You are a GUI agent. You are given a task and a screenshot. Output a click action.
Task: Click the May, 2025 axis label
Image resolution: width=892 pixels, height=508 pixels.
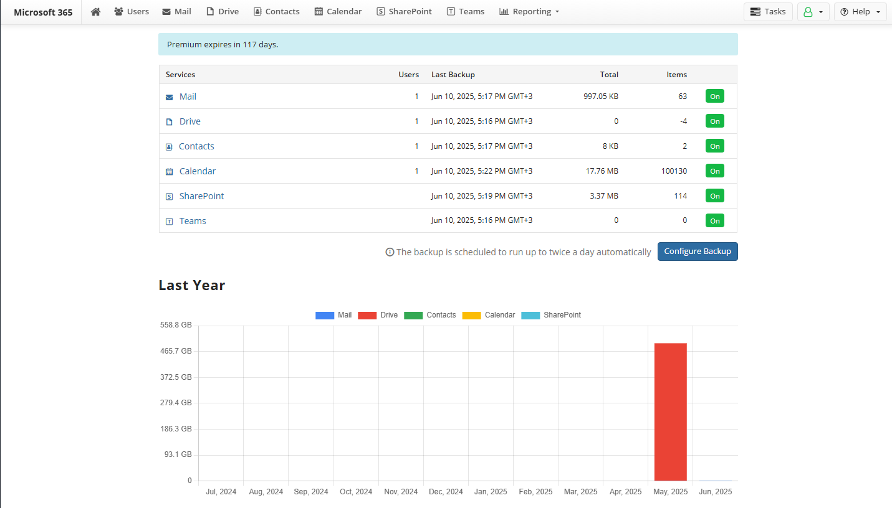coord(670,492)
